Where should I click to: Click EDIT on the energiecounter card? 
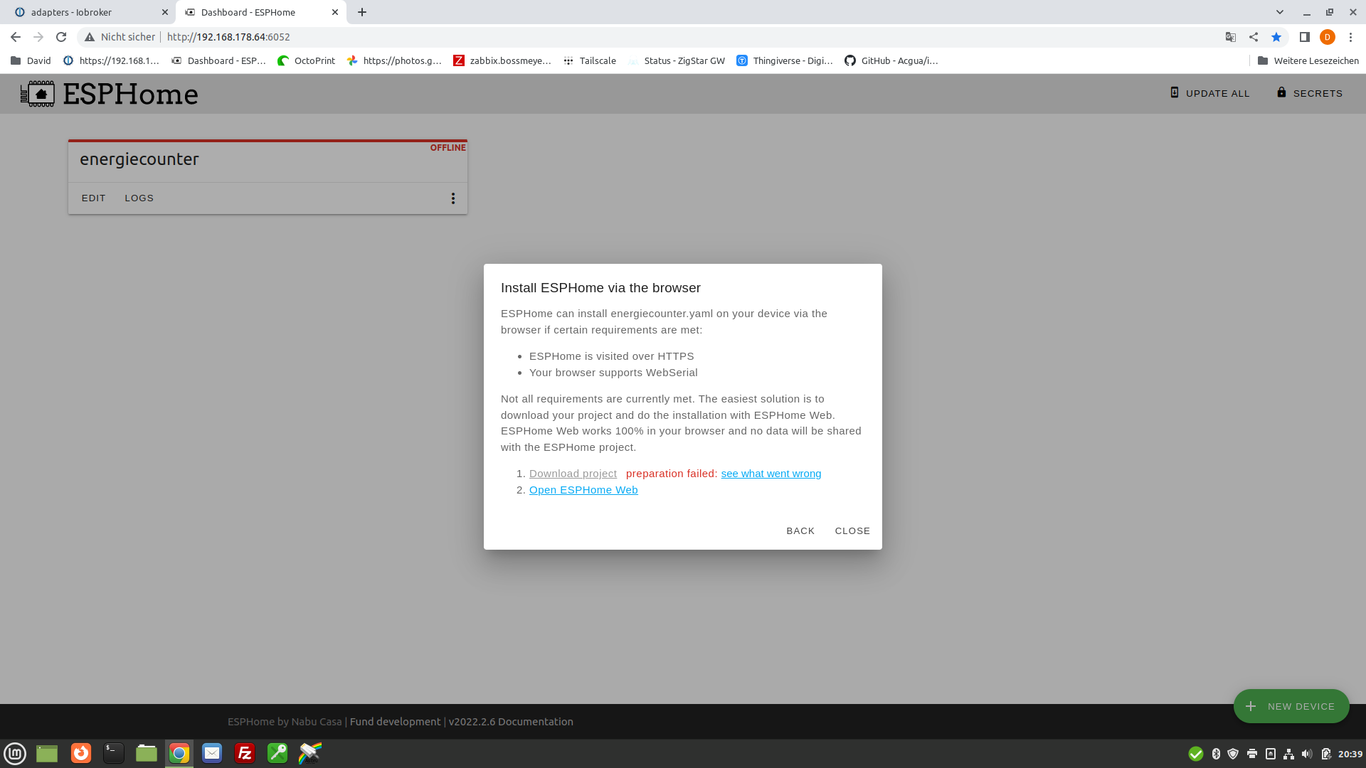coord(93,198)
